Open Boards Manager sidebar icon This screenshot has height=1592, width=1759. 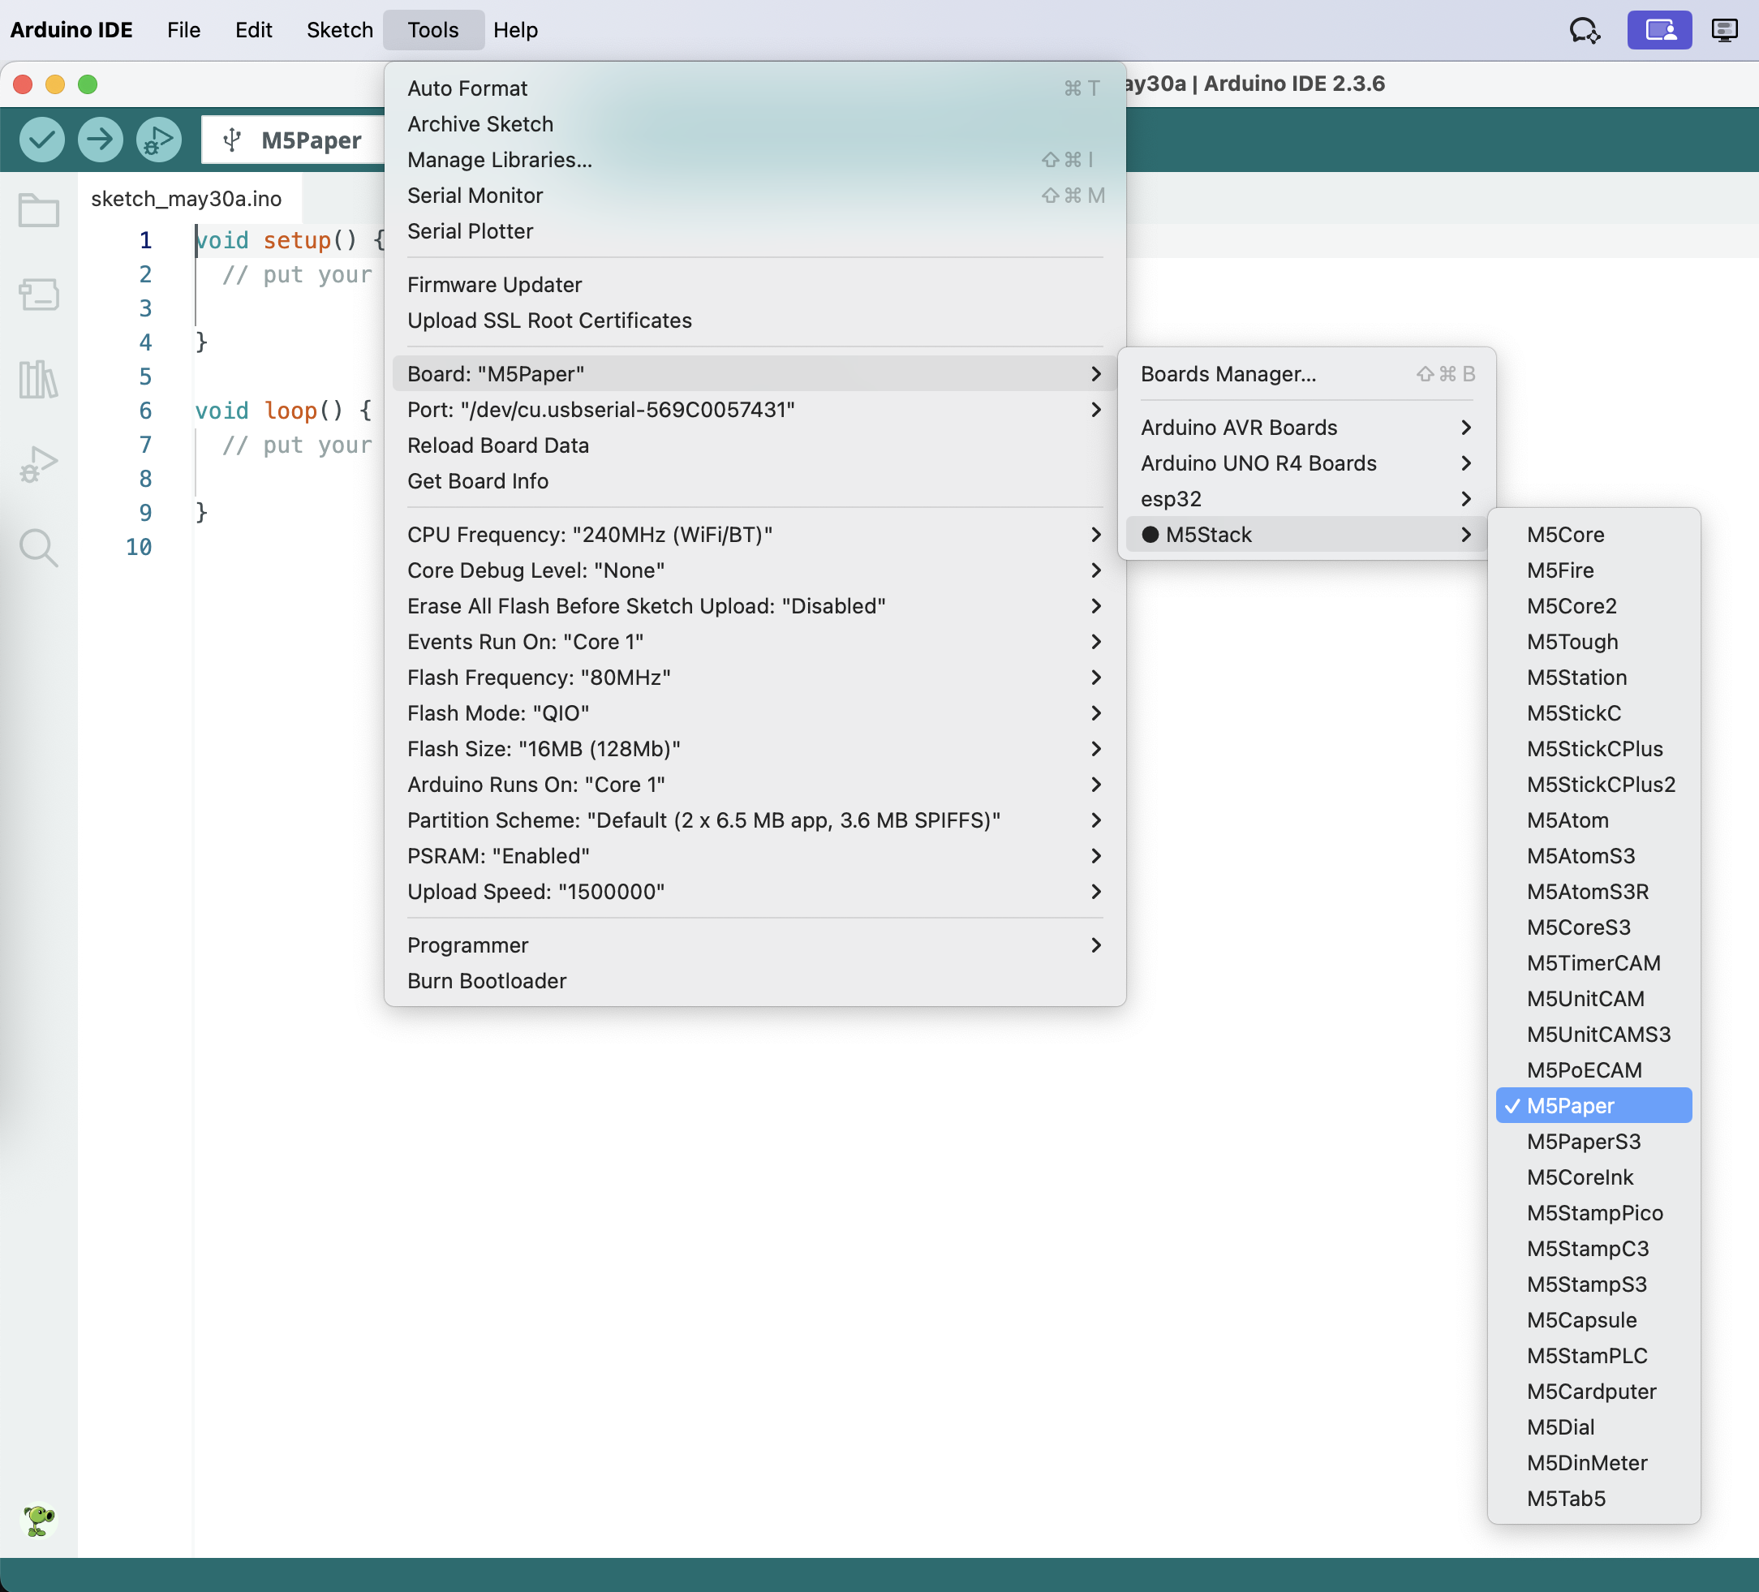coord(38,294)
